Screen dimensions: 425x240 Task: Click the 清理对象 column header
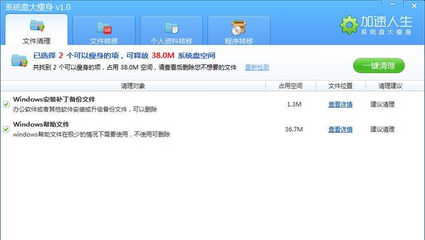(x=133, y=86)
